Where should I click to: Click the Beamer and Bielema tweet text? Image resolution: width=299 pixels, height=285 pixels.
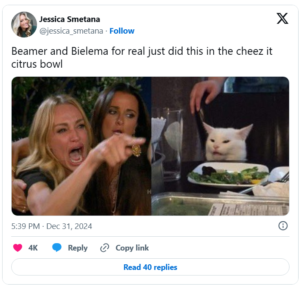point(142,57)
